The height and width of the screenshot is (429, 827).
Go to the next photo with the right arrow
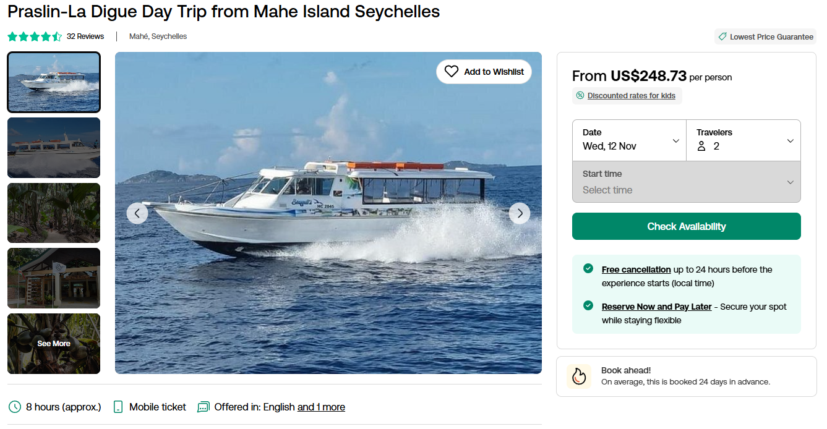coord(520,213)
